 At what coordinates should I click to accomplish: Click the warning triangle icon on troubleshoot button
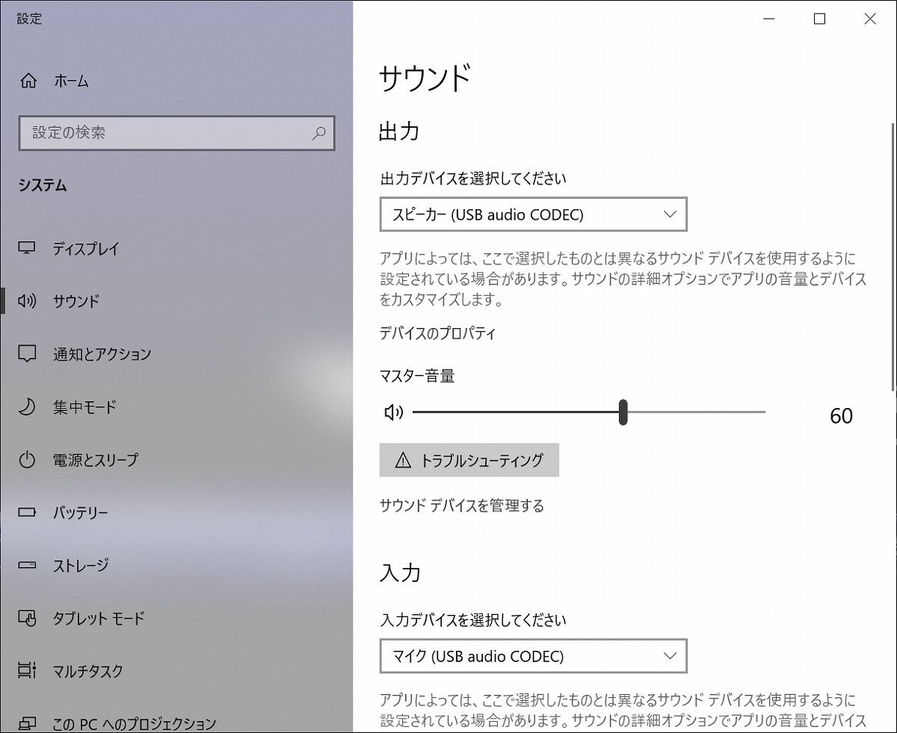403,460
